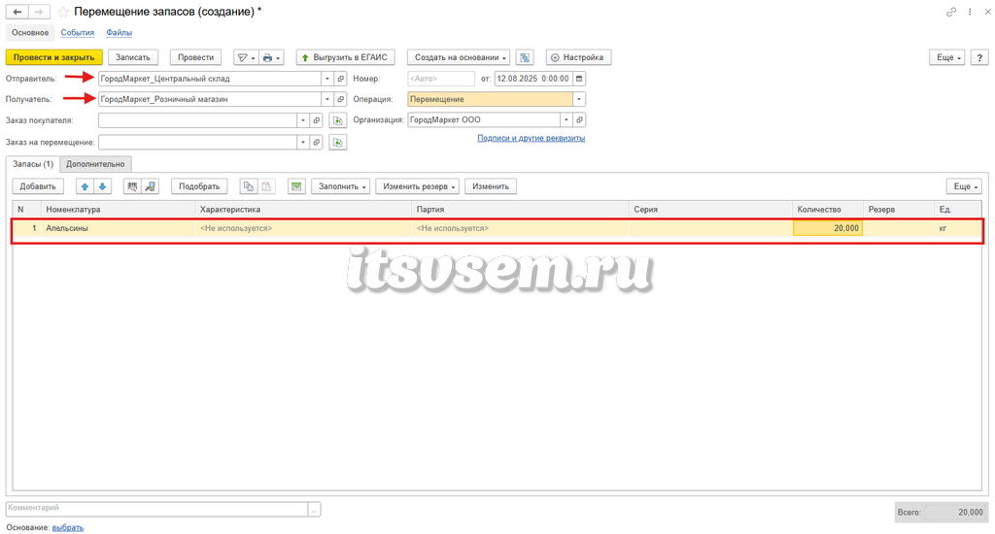Click the Выгрузить в ЕГАИС button
The image size is (995, 534).
(345, 57)
